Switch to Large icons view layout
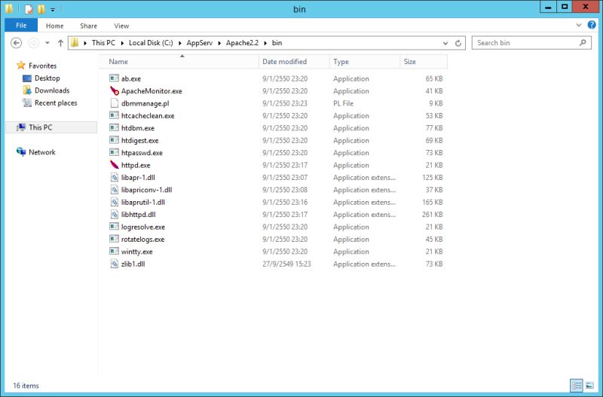603x397 pixels. [589, 385]
